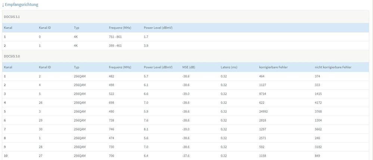
Task: Select correctable errors value 622
Action: click(x=262, y=103)
